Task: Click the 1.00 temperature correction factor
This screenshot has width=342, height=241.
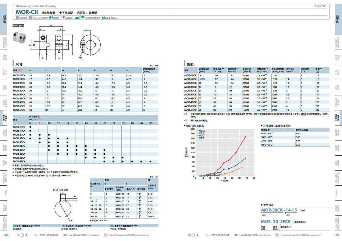Action: click(298, 133)
